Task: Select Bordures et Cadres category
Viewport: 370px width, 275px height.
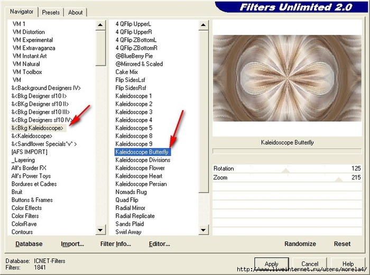Action: (x=34, y=184)
